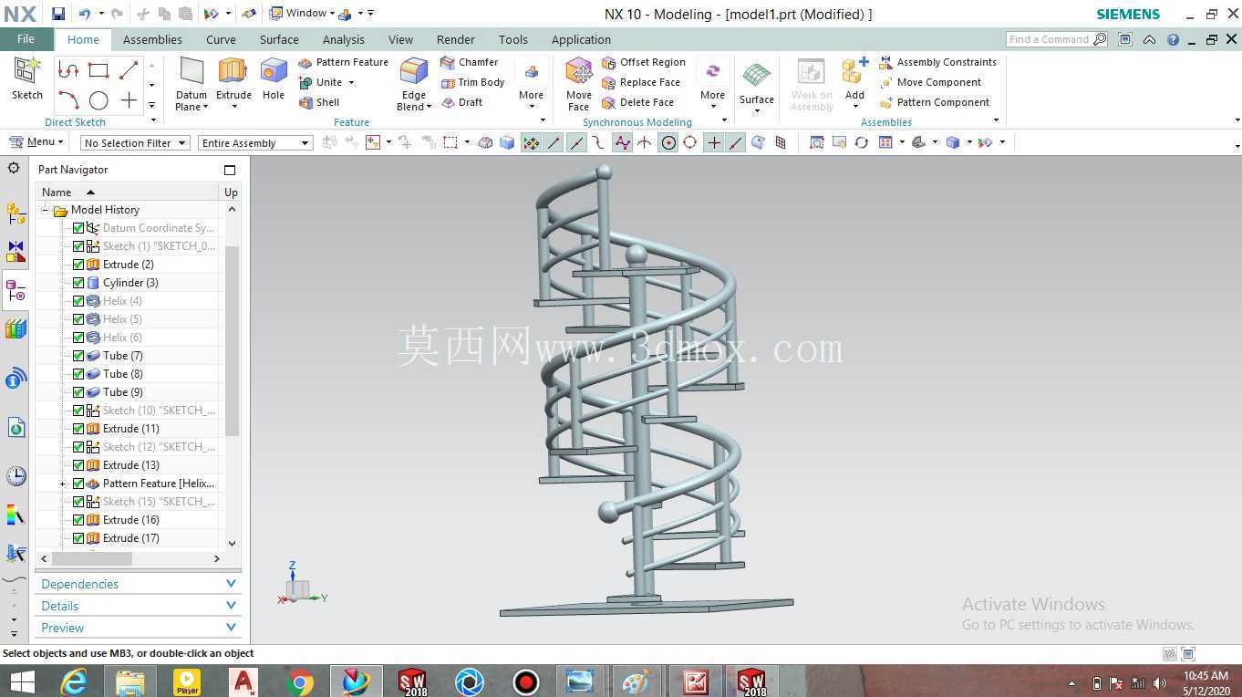This screenshot has height=697, width=1242.
Task: Click the Pattern Feature button
Action: 343,62
